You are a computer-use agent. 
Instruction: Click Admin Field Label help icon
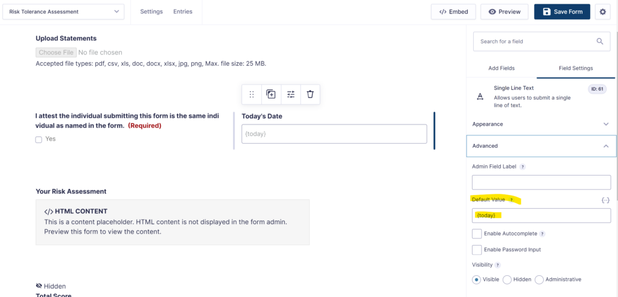point(523,167)
